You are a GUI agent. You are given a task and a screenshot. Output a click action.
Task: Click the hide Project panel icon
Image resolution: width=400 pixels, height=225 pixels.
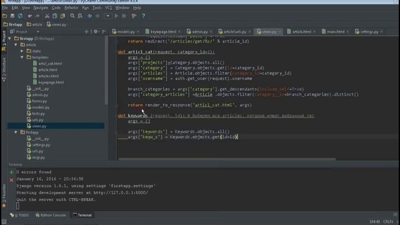pyautogui.click(x=104, y=32)
